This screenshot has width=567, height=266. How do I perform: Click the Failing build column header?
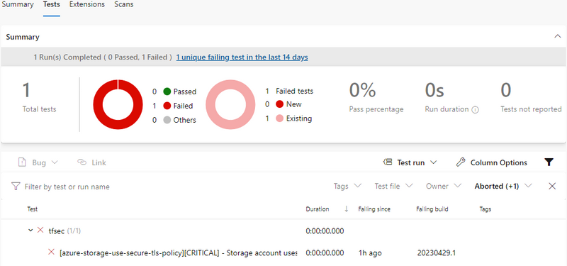(432, 209)
